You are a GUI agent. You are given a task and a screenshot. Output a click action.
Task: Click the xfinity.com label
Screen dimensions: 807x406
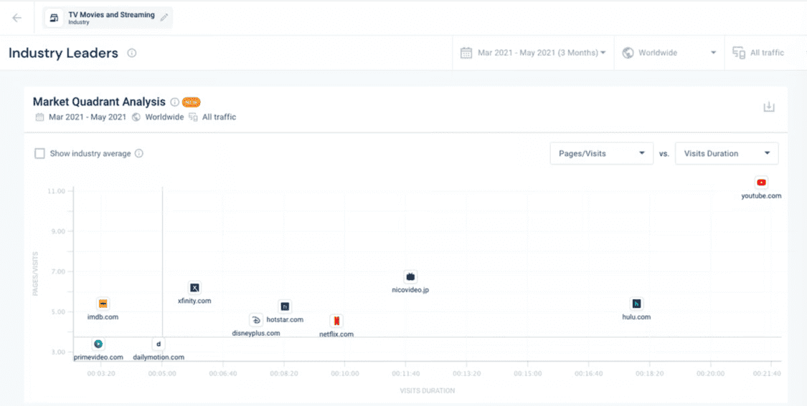[194, 301]
